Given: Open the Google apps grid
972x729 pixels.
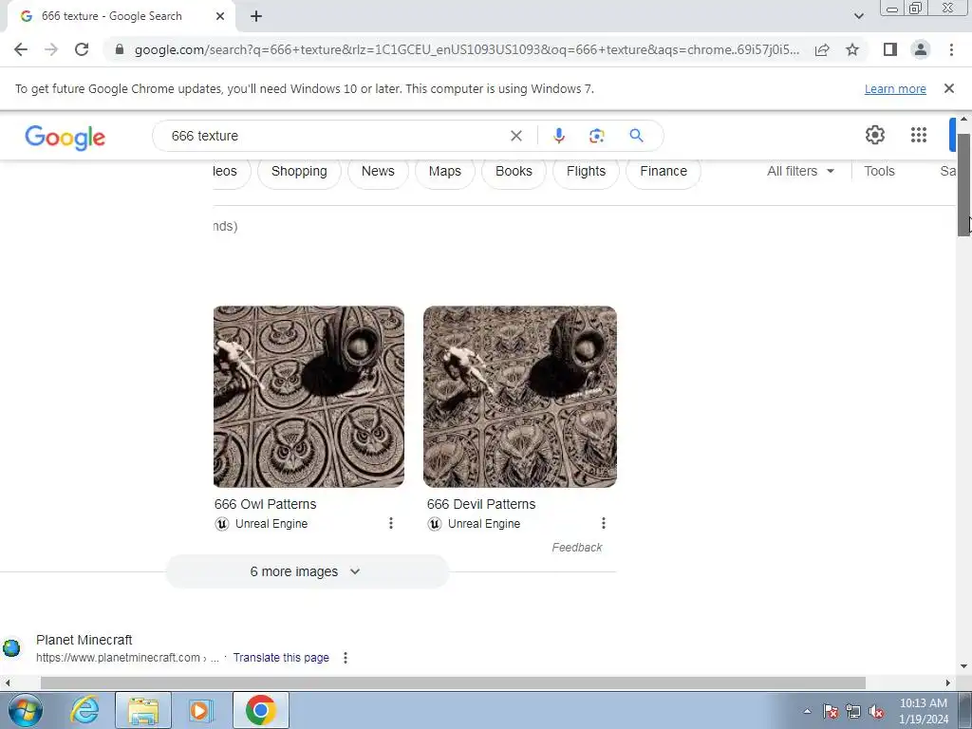Looking at the screenshot, I should point(919,135).
